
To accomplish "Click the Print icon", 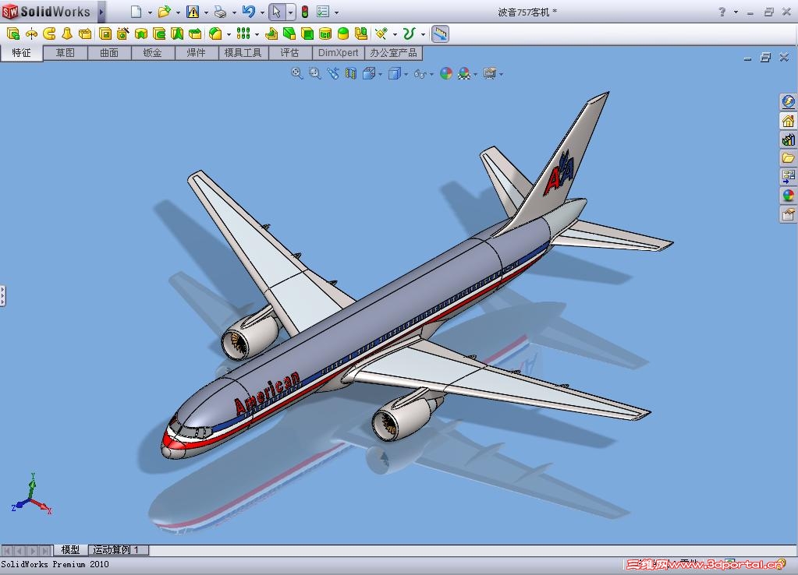I will pos(220,12).
